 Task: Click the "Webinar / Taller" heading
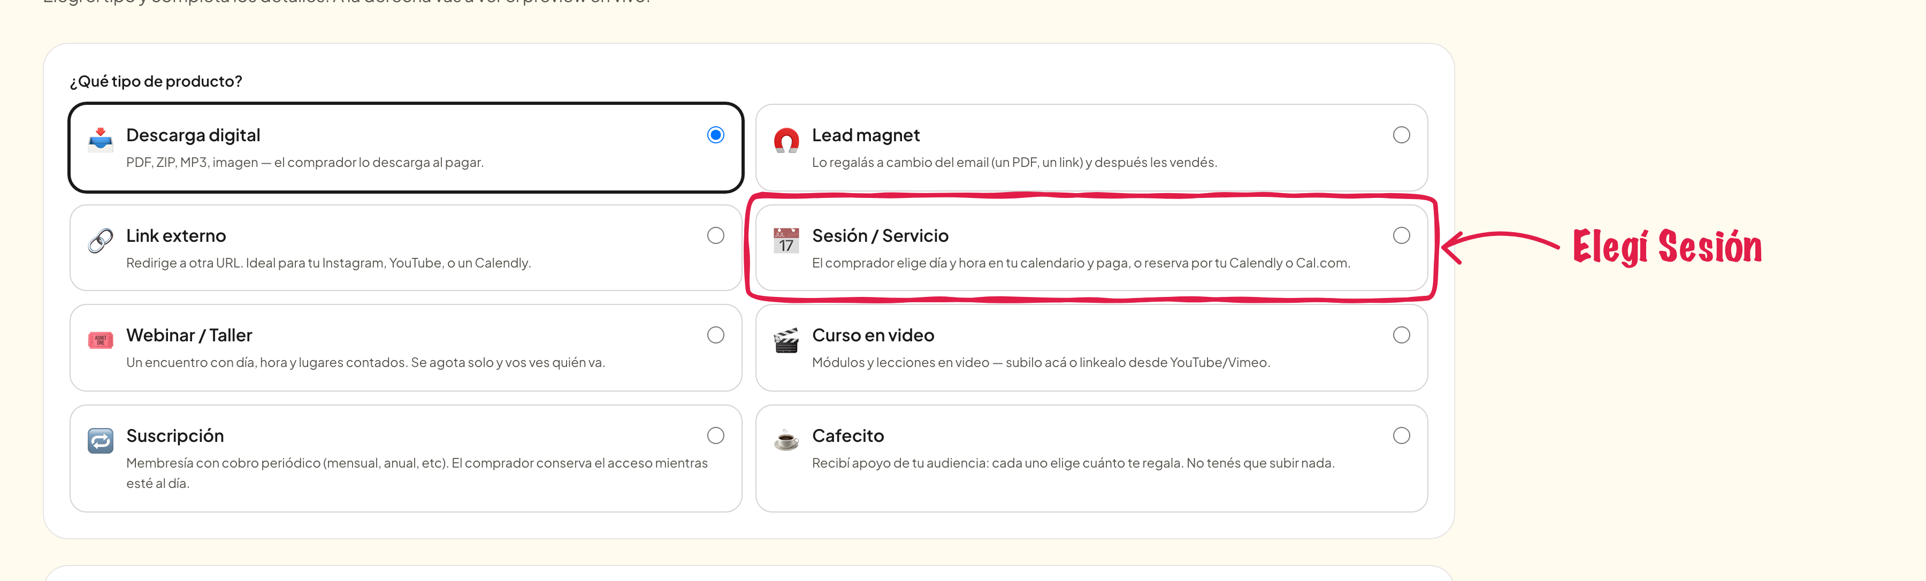pos(189,335)
